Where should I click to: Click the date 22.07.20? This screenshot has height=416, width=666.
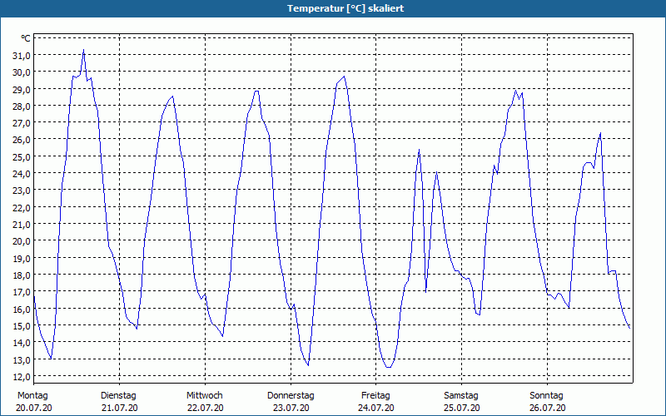pyautogui.click(x=205, y=408)
